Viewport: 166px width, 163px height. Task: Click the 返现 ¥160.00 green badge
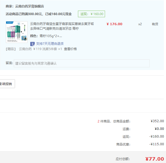pos(91,14)
